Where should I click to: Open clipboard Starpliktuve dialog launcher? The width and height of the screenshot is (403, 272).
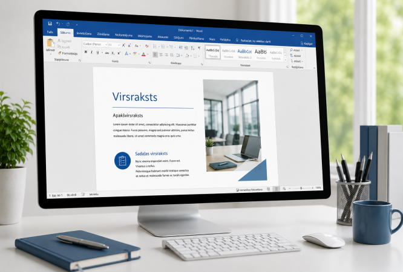pos(80,60)
